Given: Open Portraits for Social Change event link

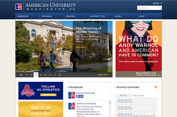Looking at the screenshot, I should [x=136, y=116].
